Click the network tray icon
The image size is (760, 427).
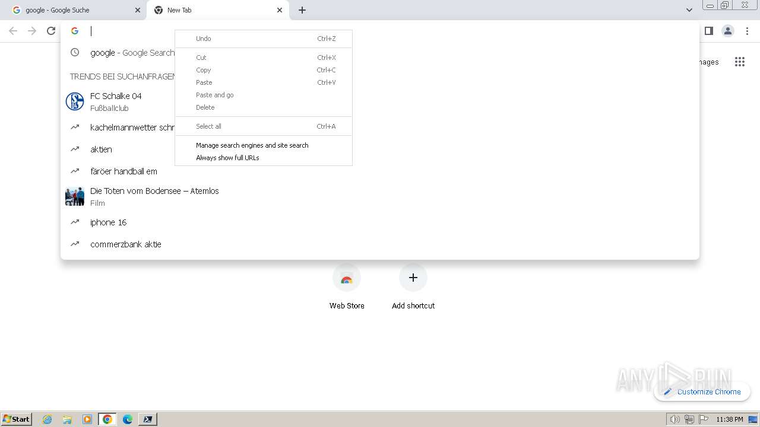(x=689, y=419)
